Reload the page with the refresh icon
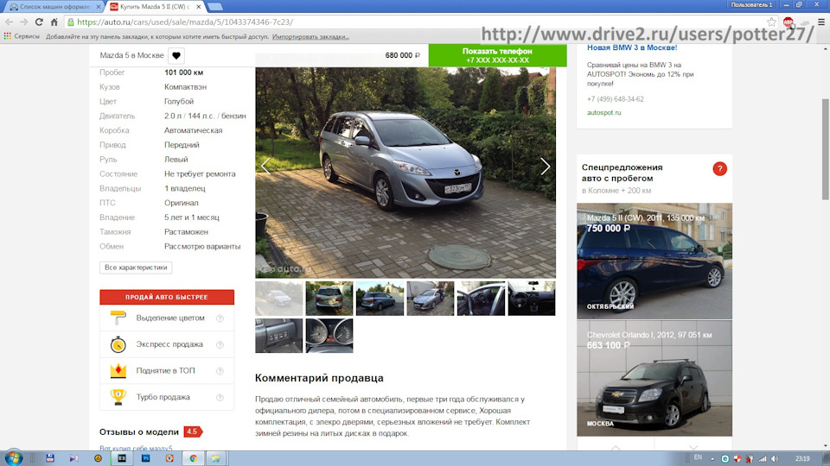This screenshot has height=466, width=830. pos(39,22)
